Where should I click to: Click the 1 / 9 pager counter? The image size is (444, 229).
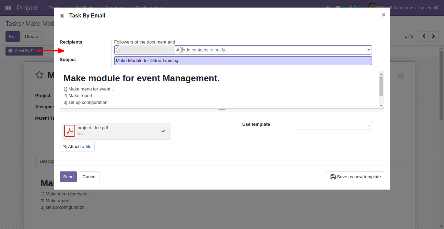[409, 36]
